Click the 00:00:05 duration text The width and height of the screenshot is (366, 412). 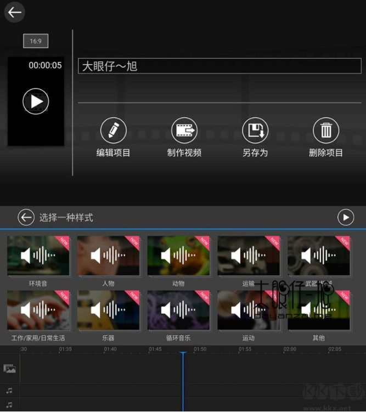click(45, 65)
